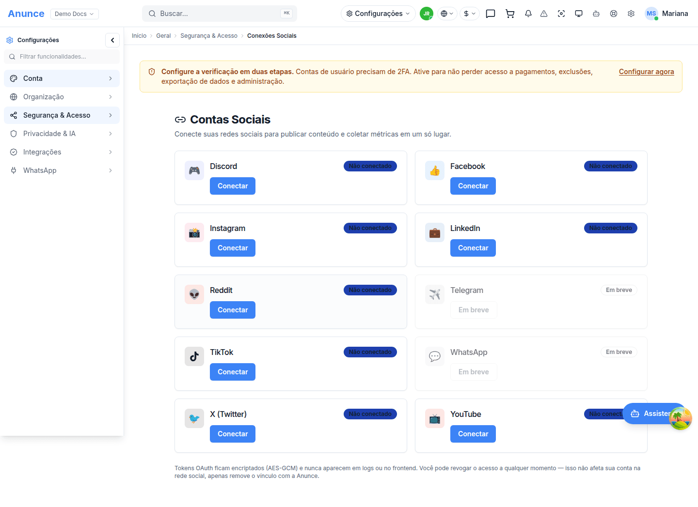The image size is (698, 507).
Task: Connect the Instagram account
Action: (233, 248)
